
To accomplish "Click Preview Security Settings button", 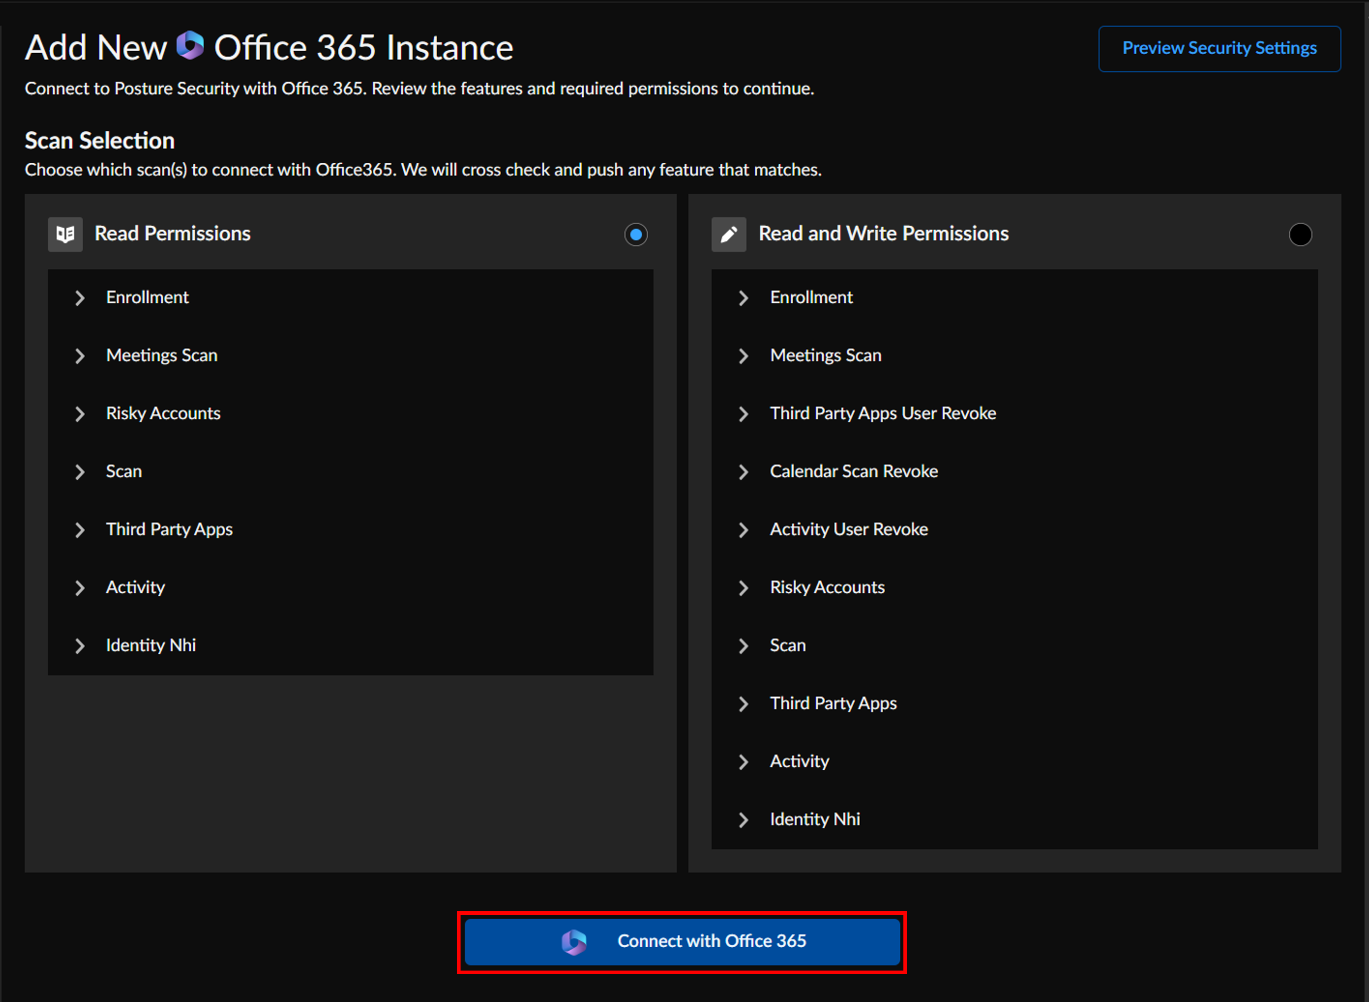I will pos(1219,49).
